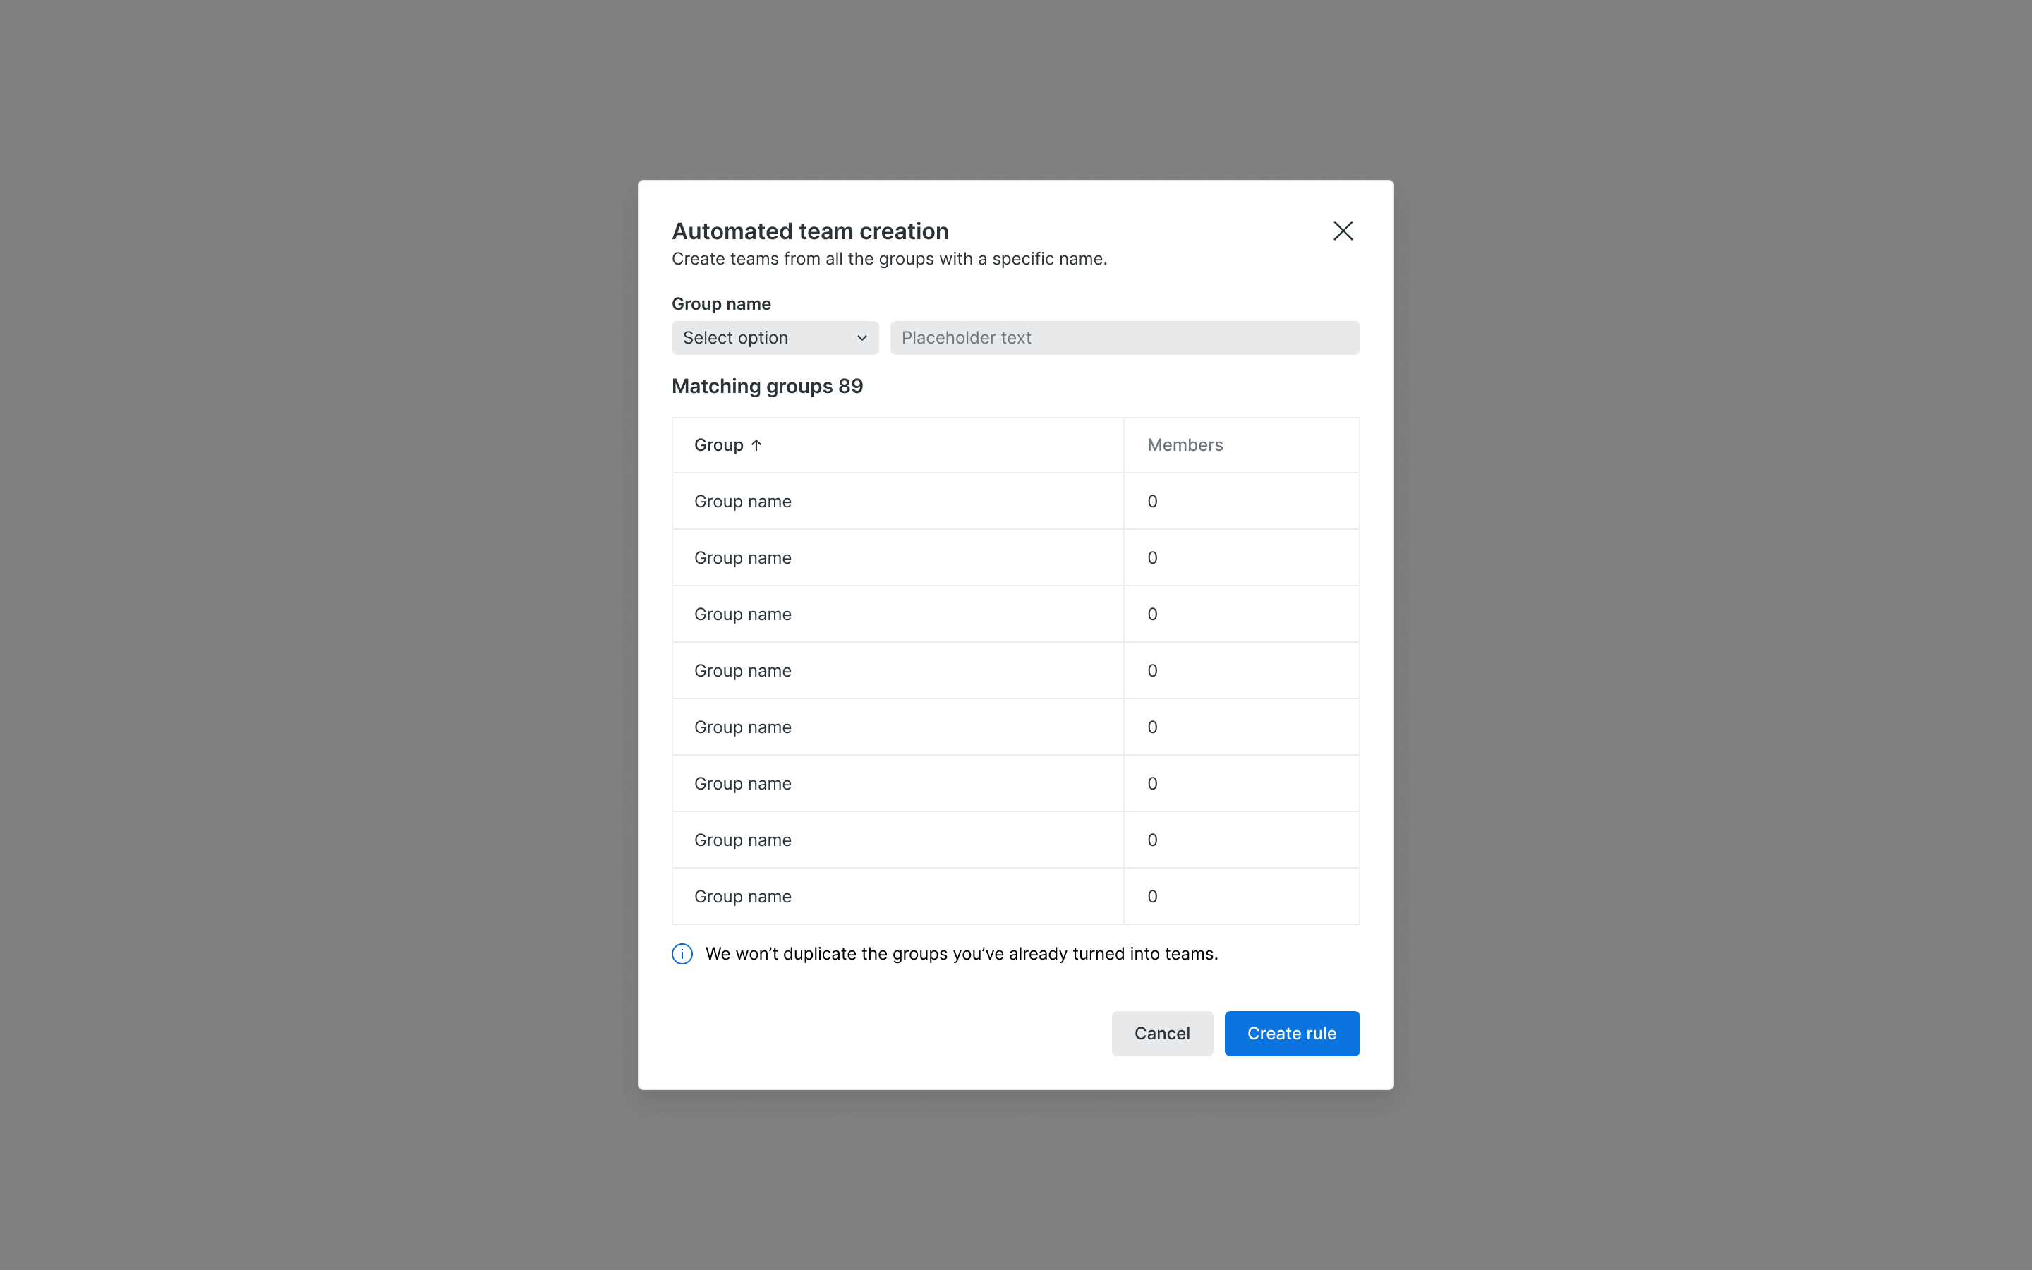This screenshot has width=2032, height=1270.
Task: Click the duplicate groups notice text
Action: click(960, 954)
